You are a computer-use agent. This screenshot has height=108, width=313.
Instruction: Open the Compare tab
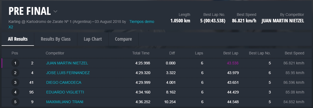click(123, 39)
